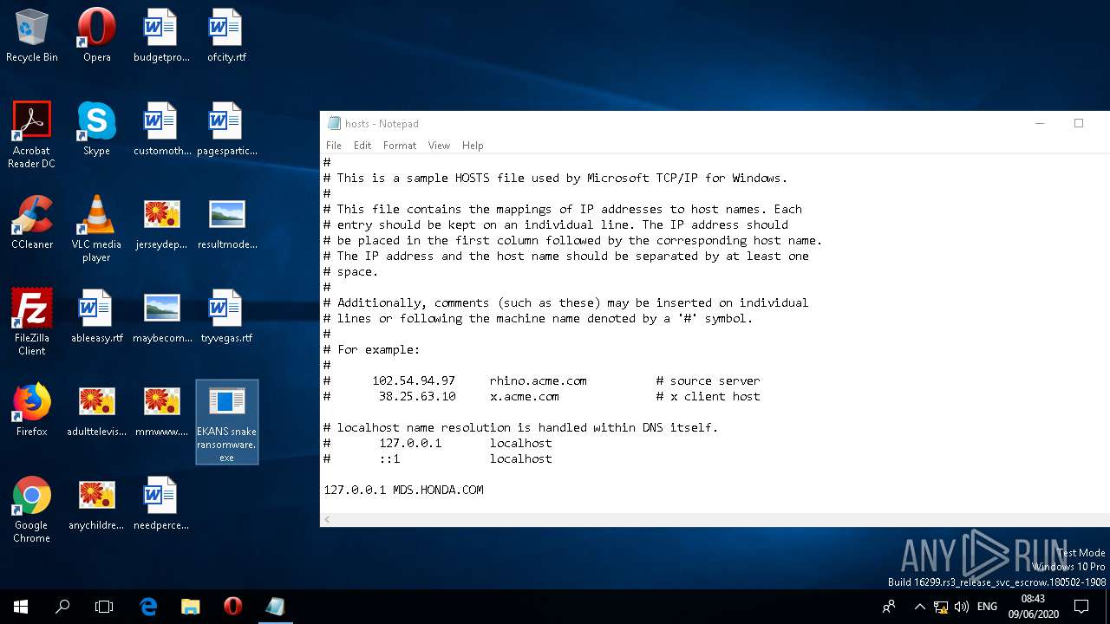
Task: Open the Action Center notifications
Action: click(x=1081, y=607)
